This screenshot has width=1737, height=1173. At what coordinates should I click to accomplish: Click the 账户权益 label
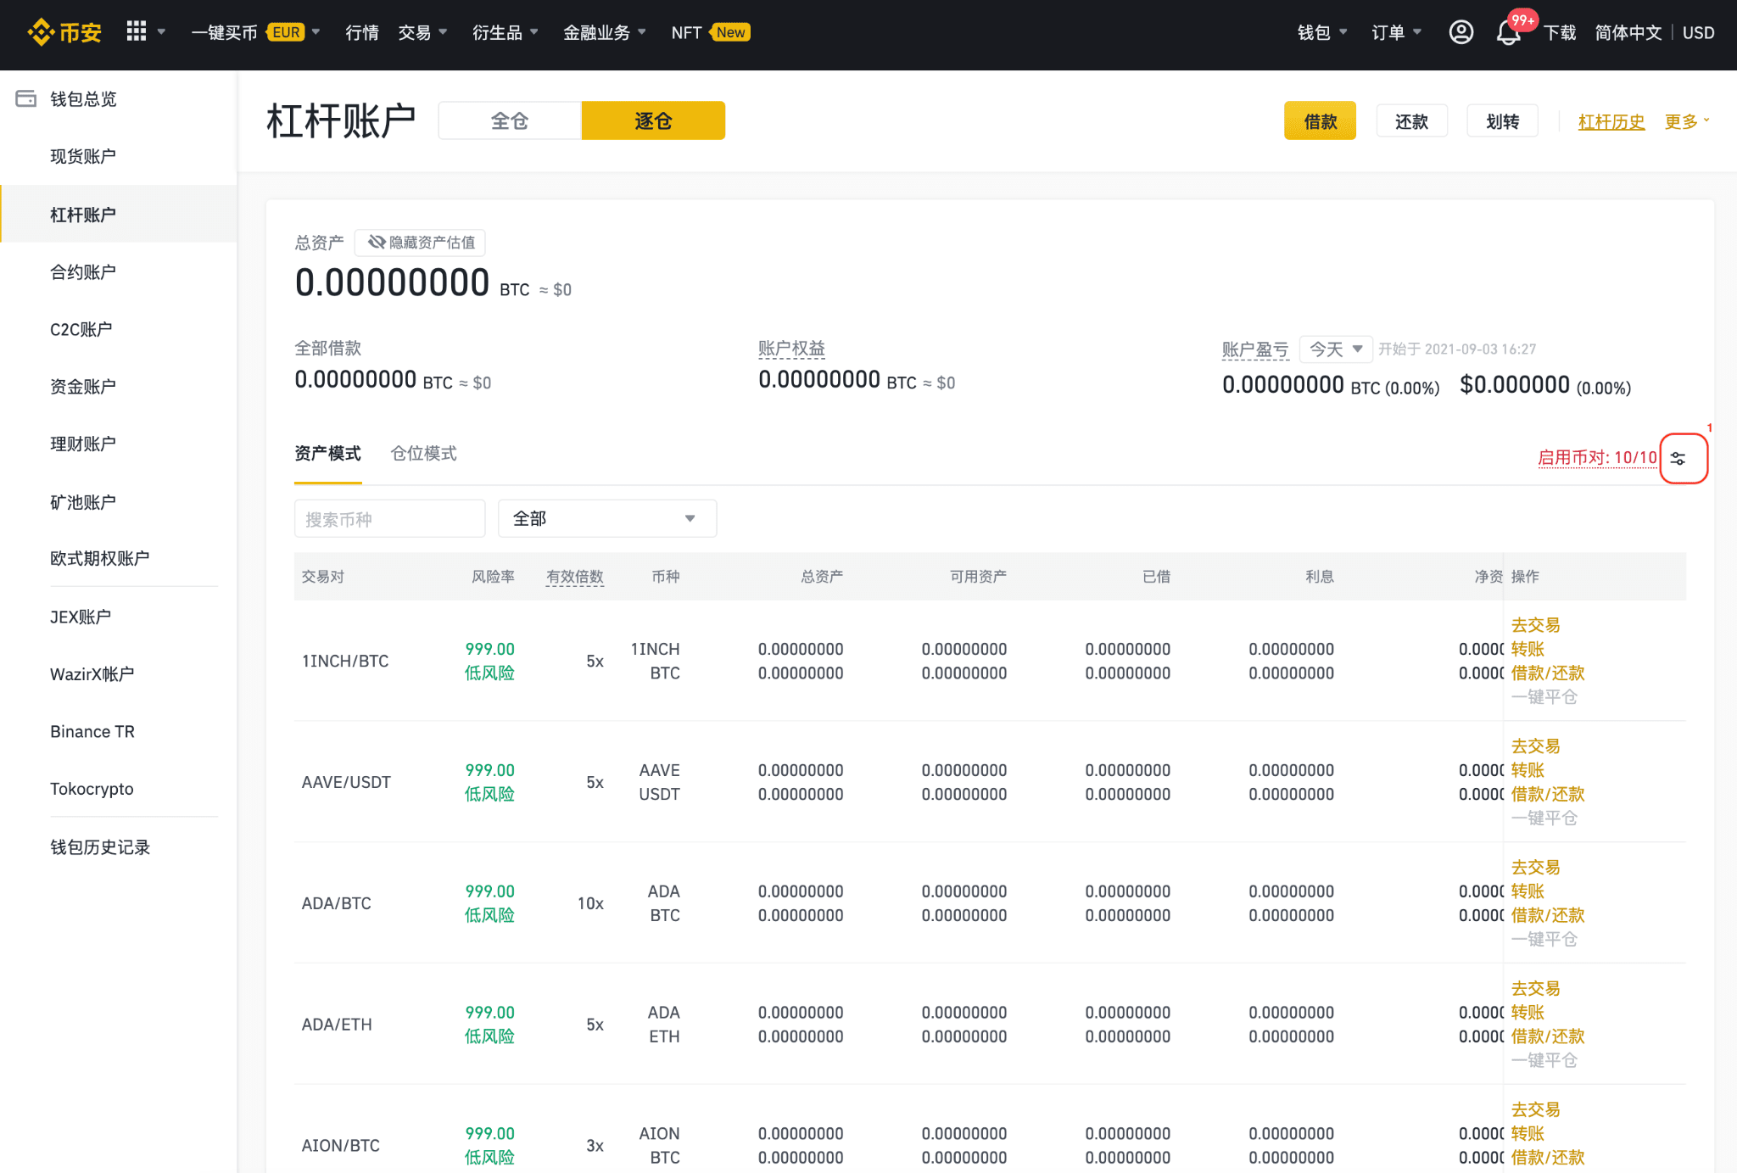click(791, 349)
